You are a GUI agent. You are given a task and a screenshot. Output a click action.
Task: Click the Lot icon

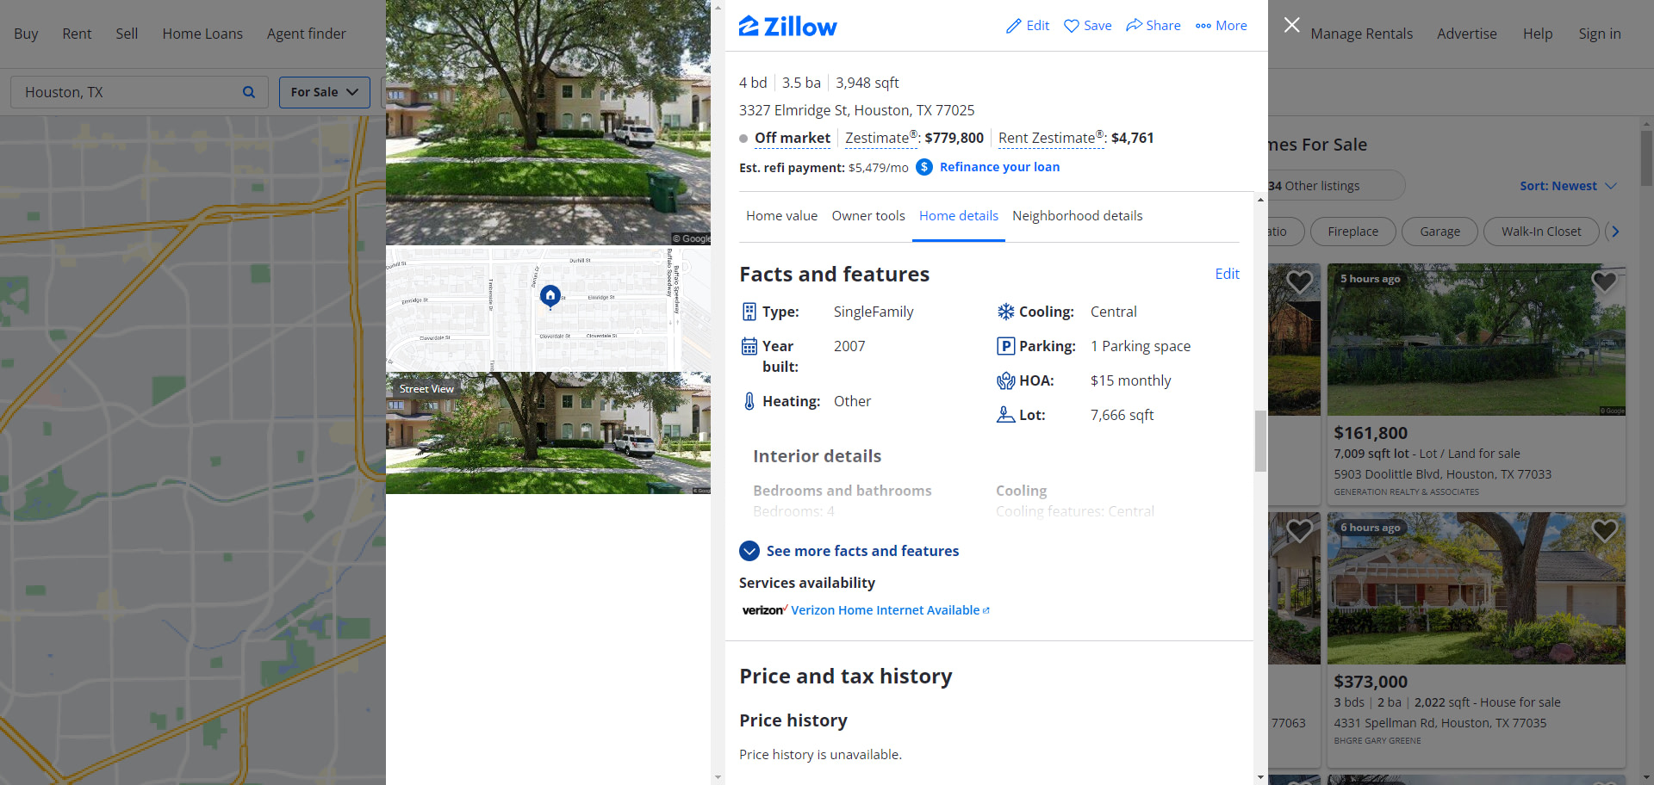pyautogui.click(x=1005, y=415)
